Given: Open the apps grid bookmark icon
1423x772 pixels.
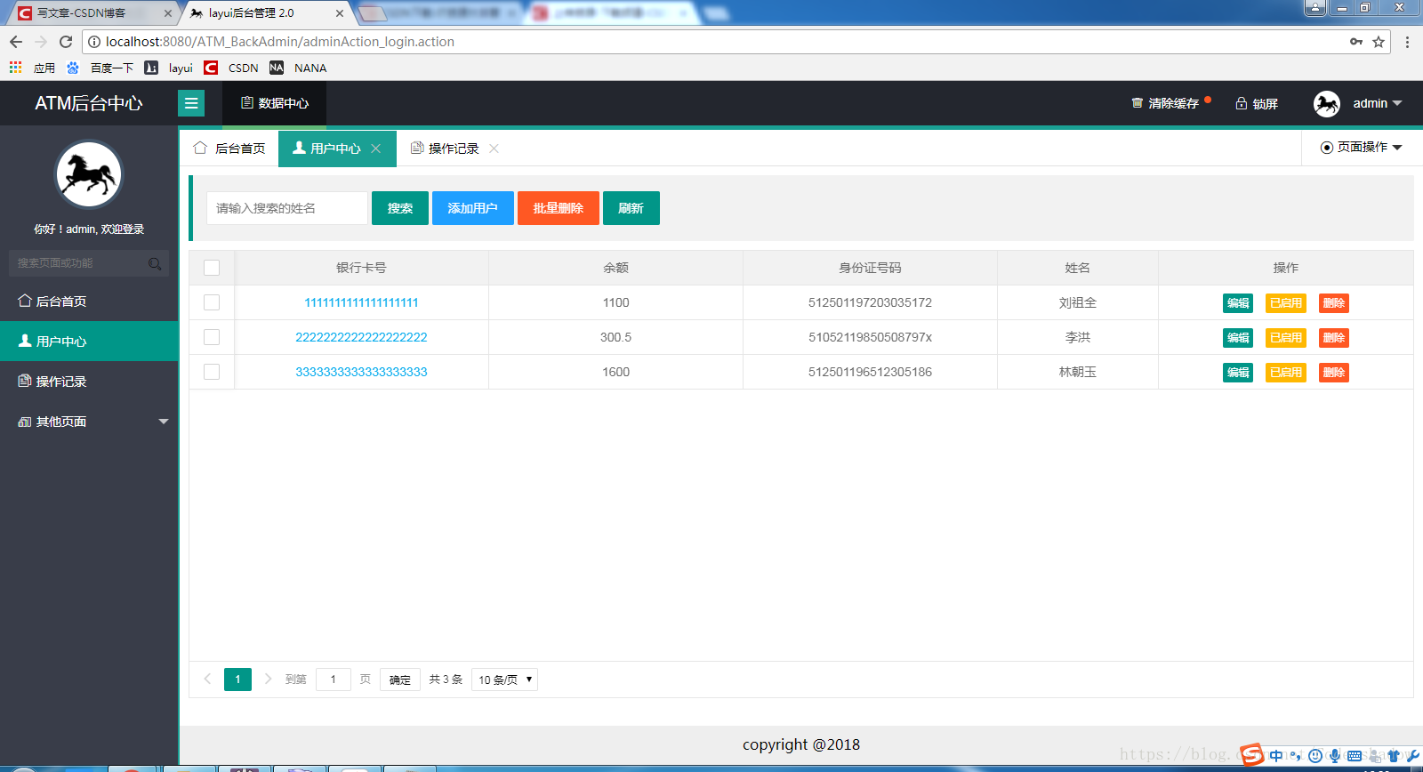Looking at the screenshot, I should click(15, 68).
